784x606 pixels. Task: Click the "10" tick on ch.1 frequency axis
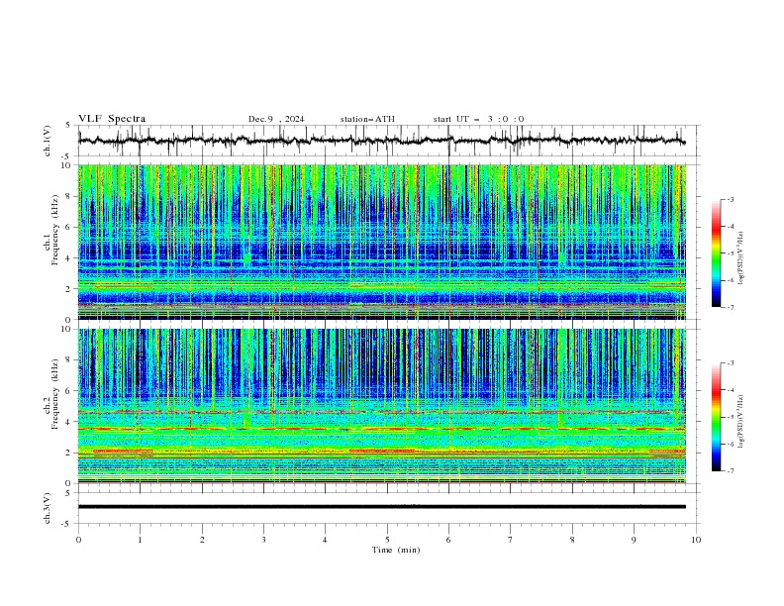pyautogui.click(x=67, y=165)
